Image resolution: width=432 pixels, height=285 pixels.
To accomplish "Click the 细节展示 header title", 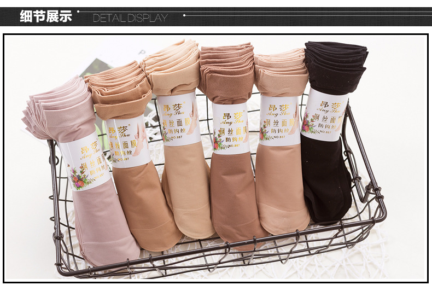I will 46,16.
